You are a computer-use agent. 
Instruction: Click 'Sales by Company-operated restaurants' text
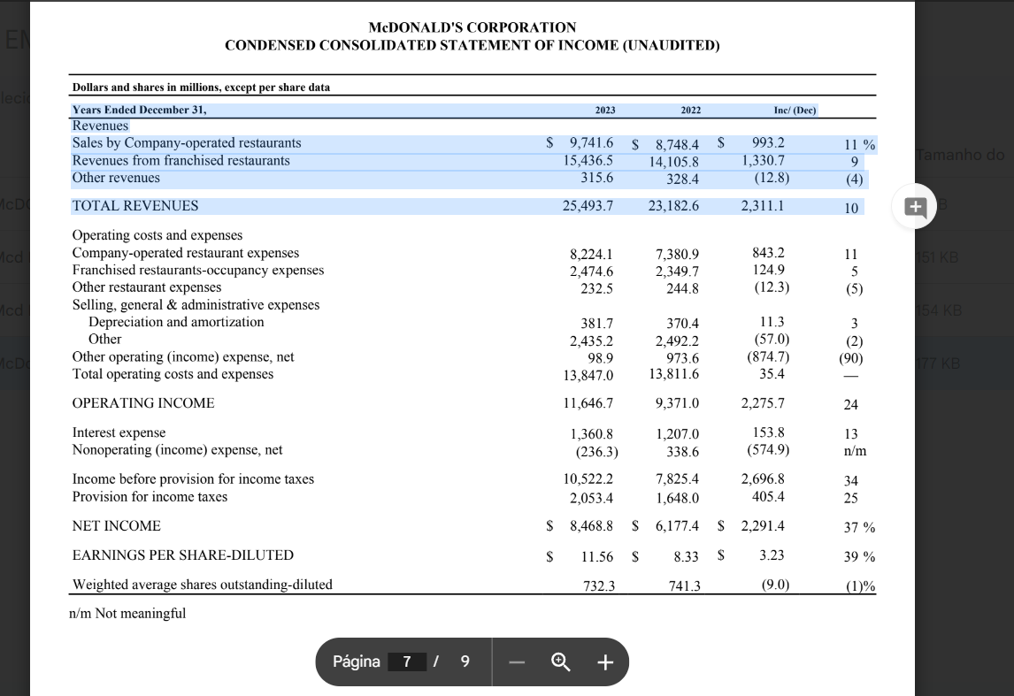tap(187, 143)
